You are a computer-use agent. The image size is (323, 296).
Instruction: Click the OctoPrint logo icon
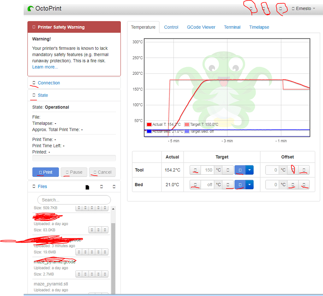[x=30, y=9]
